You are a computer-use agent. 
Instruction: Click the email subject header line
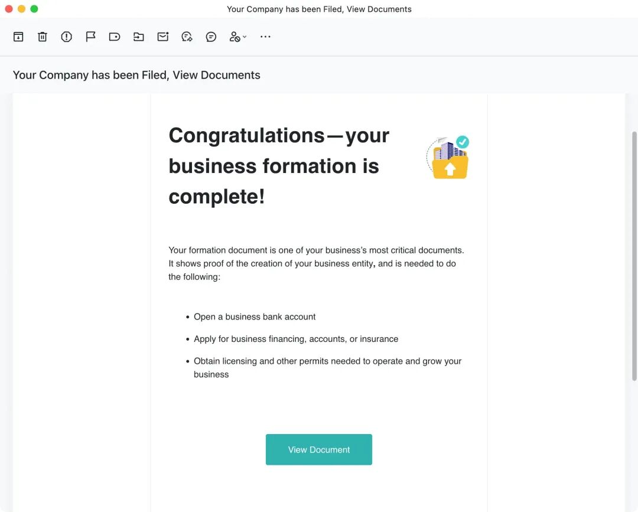click(x=136, y=75)
